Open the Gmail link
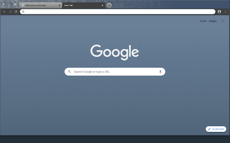 pyautogui.click(x=203, y=21)
